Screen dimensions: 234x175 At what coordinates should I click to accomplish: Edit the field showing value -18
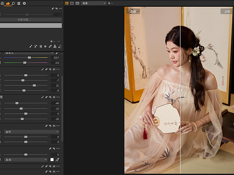(55, 119)
